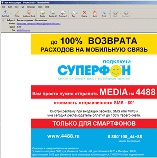The height and width of the screenshot is (158, 157).
Task: Open the Tools menu
Action: [x=40, y=7]
